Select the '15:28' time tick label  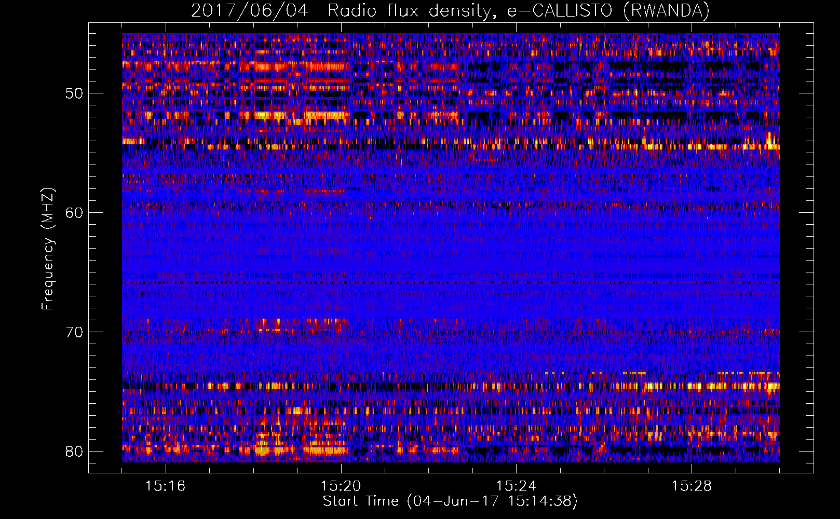pos(692,486)
